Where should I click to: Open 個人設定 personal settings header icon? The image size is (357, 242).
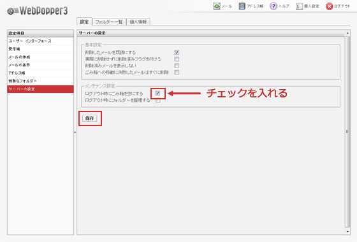[x=299, y=6]
